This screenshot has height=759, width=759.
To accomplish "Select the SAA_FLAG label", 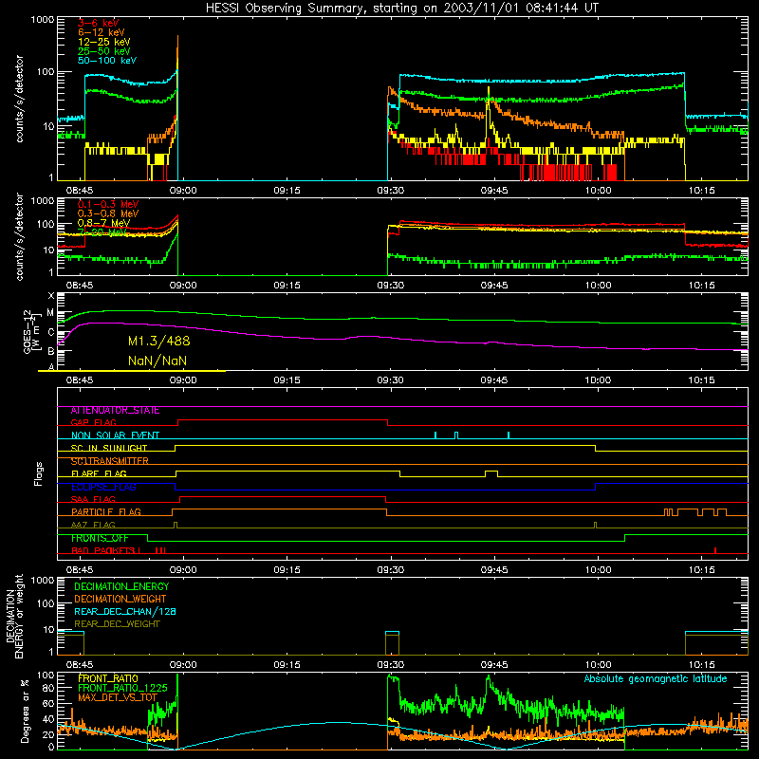I will coord(93,499).
